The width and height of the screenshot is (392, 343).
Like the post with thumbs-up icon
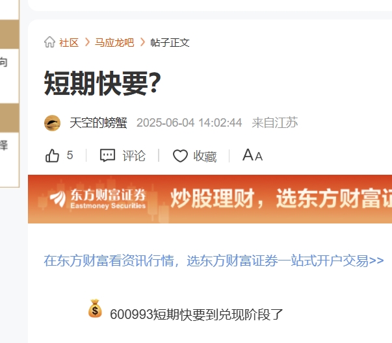(52, 156)
